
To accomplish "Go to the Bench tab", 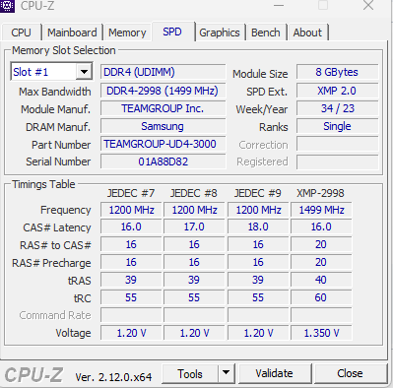I will click(x=266, y=32).
